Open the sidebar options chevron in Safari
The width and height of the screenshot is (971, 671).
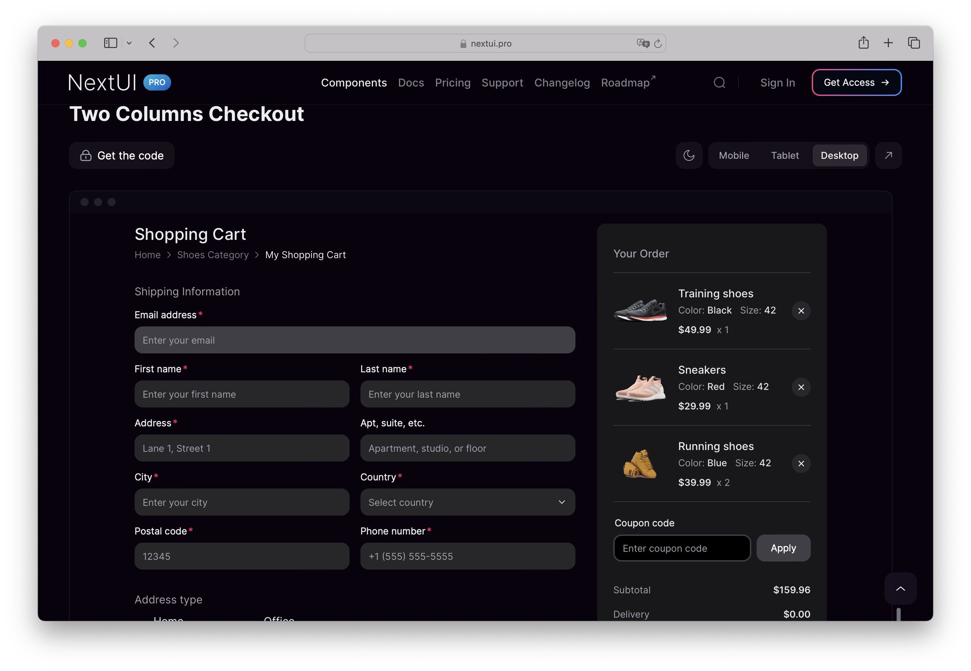tap(129, 43)
